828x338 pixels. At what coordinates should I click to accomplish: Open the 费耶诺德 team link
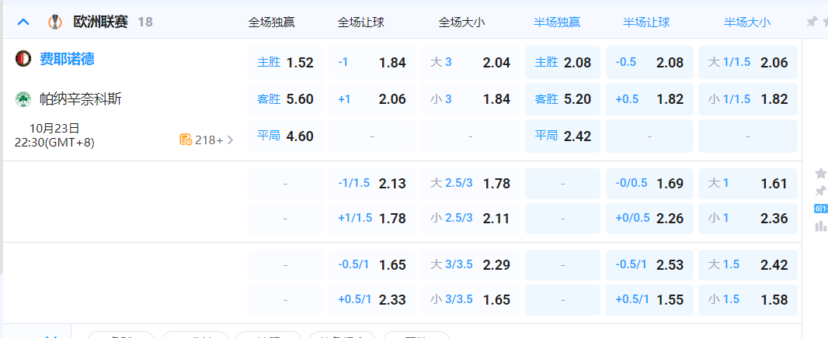tap(67, 59)
